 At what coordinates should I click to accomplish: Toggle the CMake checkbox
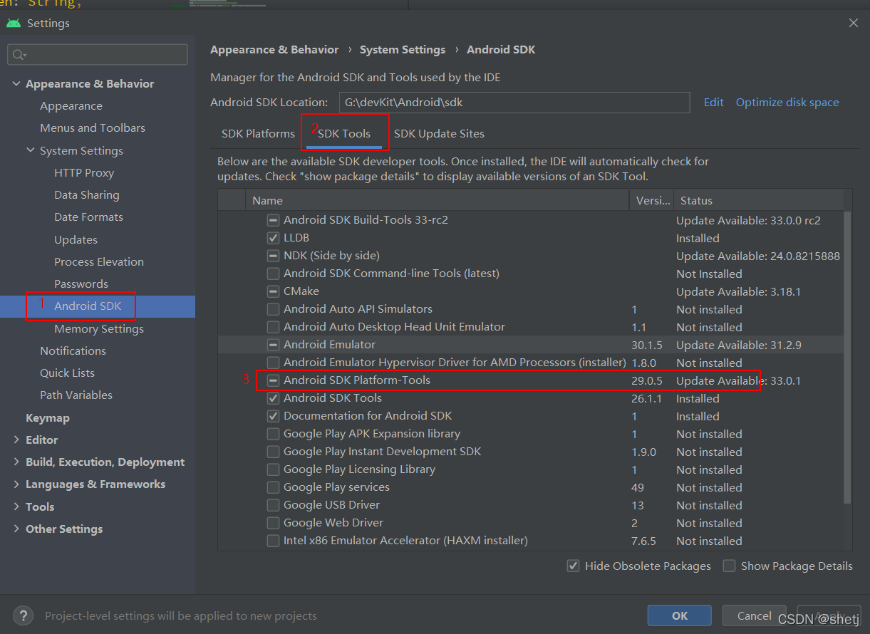click(273, 291)
